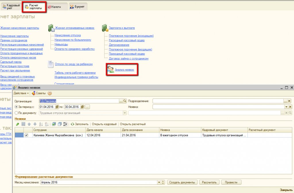294x193 pixels.
Task: Click the magnifier icon beside Организация field
Action: pyautogui.click(x=125, y=101)
